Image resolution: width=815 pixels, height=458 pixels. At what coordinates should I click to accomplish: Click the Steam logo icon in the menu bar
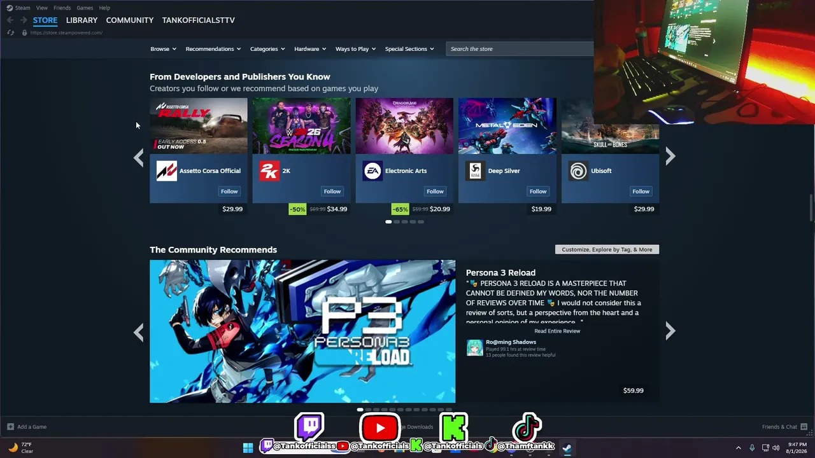pyautogui.click(x=10, y=8)
